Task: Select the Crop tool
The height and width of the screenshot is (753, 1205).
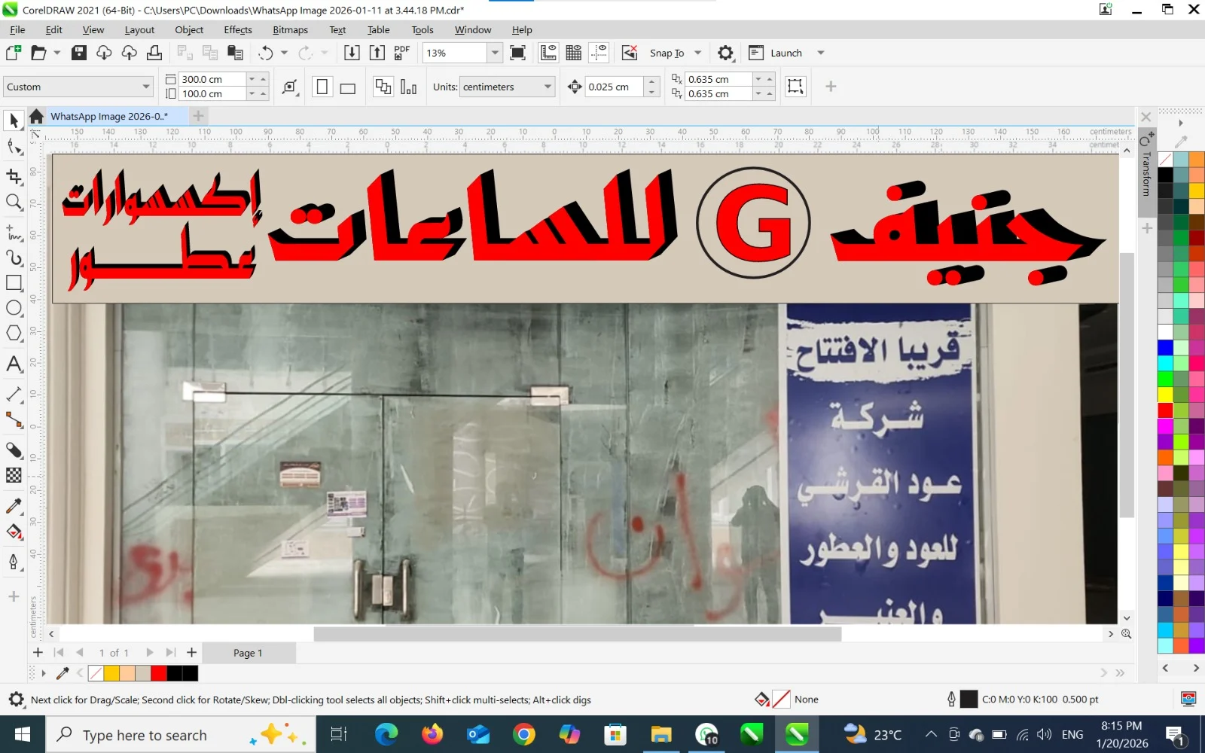Action: pos(14,176)
